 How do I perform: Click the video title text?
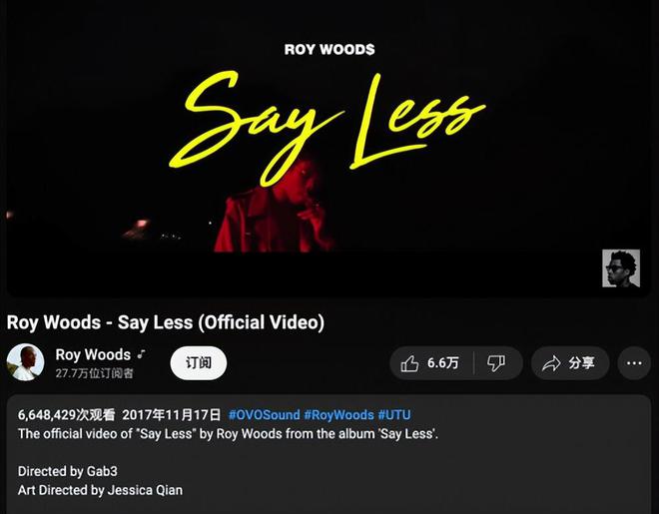click(x=166, y=322)
